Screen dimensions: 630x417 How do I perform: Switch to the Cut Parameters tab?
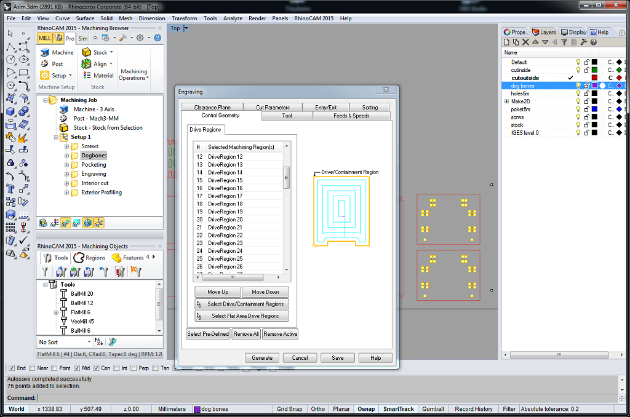[273, 107]
